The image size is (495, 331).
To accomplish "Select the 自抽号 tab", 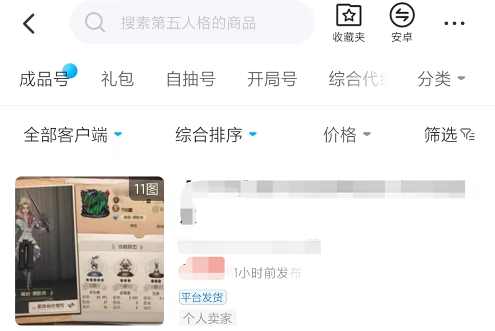I will click(x=191, y=78).
